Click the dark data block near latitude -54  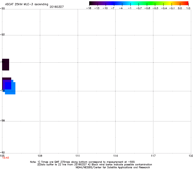click(5, 64)
